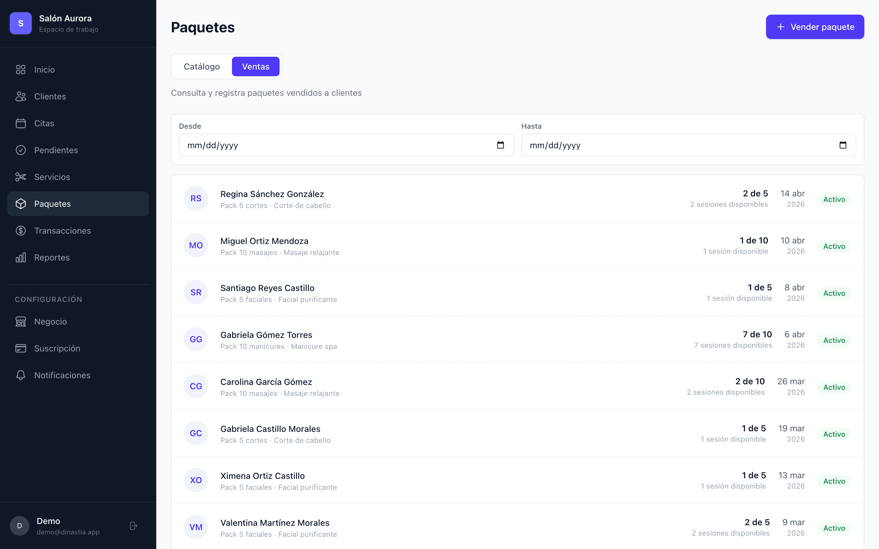Click the Hasta date input field
Viewport: 879px width, 549px height.
688,145
